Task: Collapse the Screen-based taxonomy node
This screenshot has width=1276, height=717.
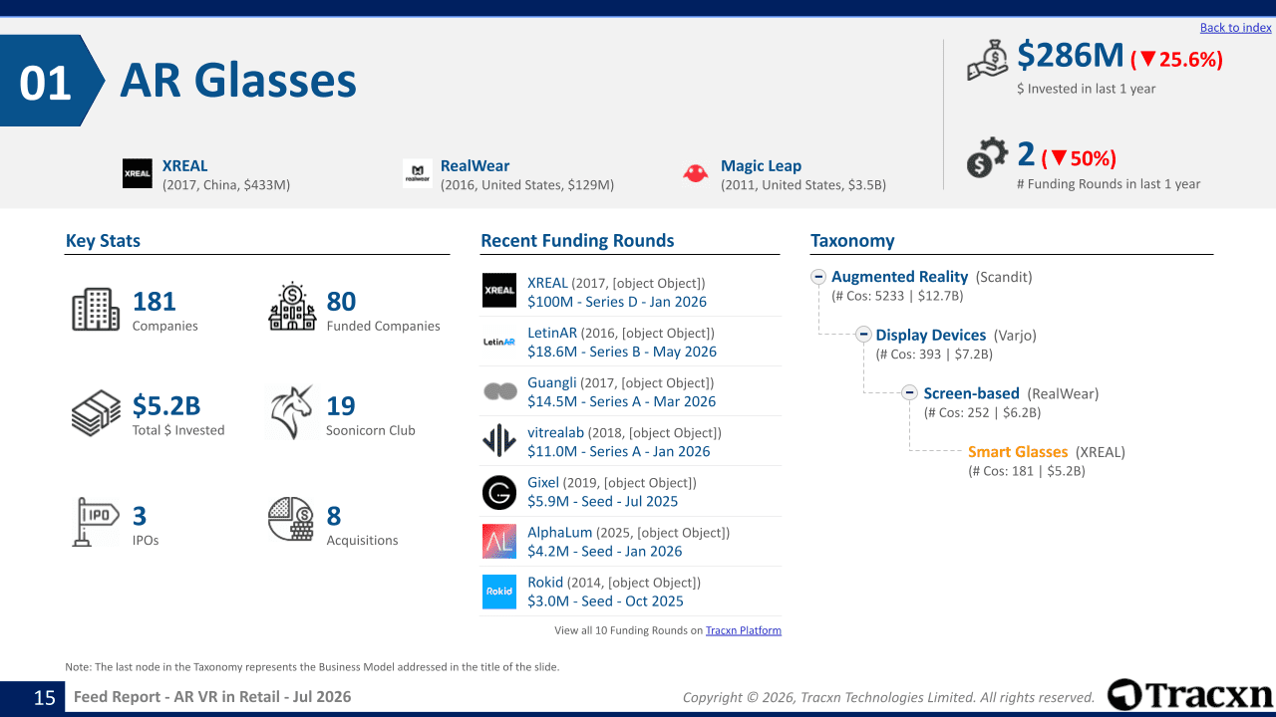Action: [x=909, y=392]
